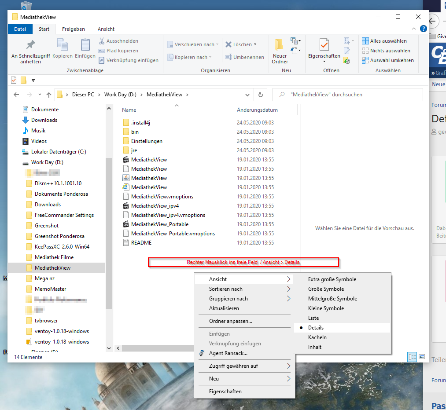Switch to details view icon in status bar

coord(412,357)
